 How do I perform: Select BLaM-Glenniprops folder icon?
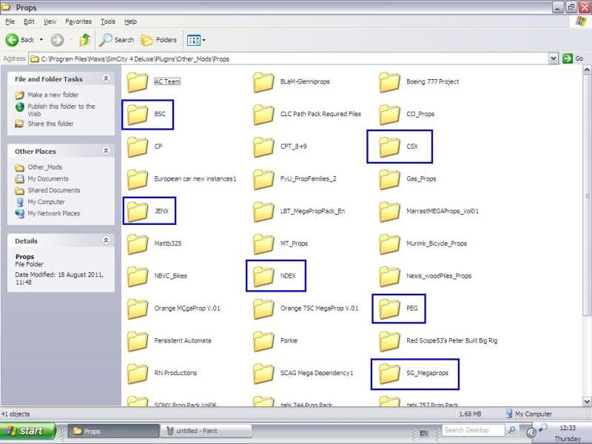click(x=263, y=82)
